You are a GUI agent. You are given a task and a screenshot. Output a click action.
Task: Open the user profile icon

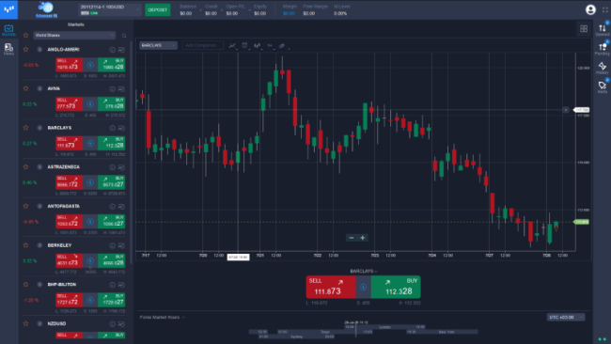click(590, 9)
